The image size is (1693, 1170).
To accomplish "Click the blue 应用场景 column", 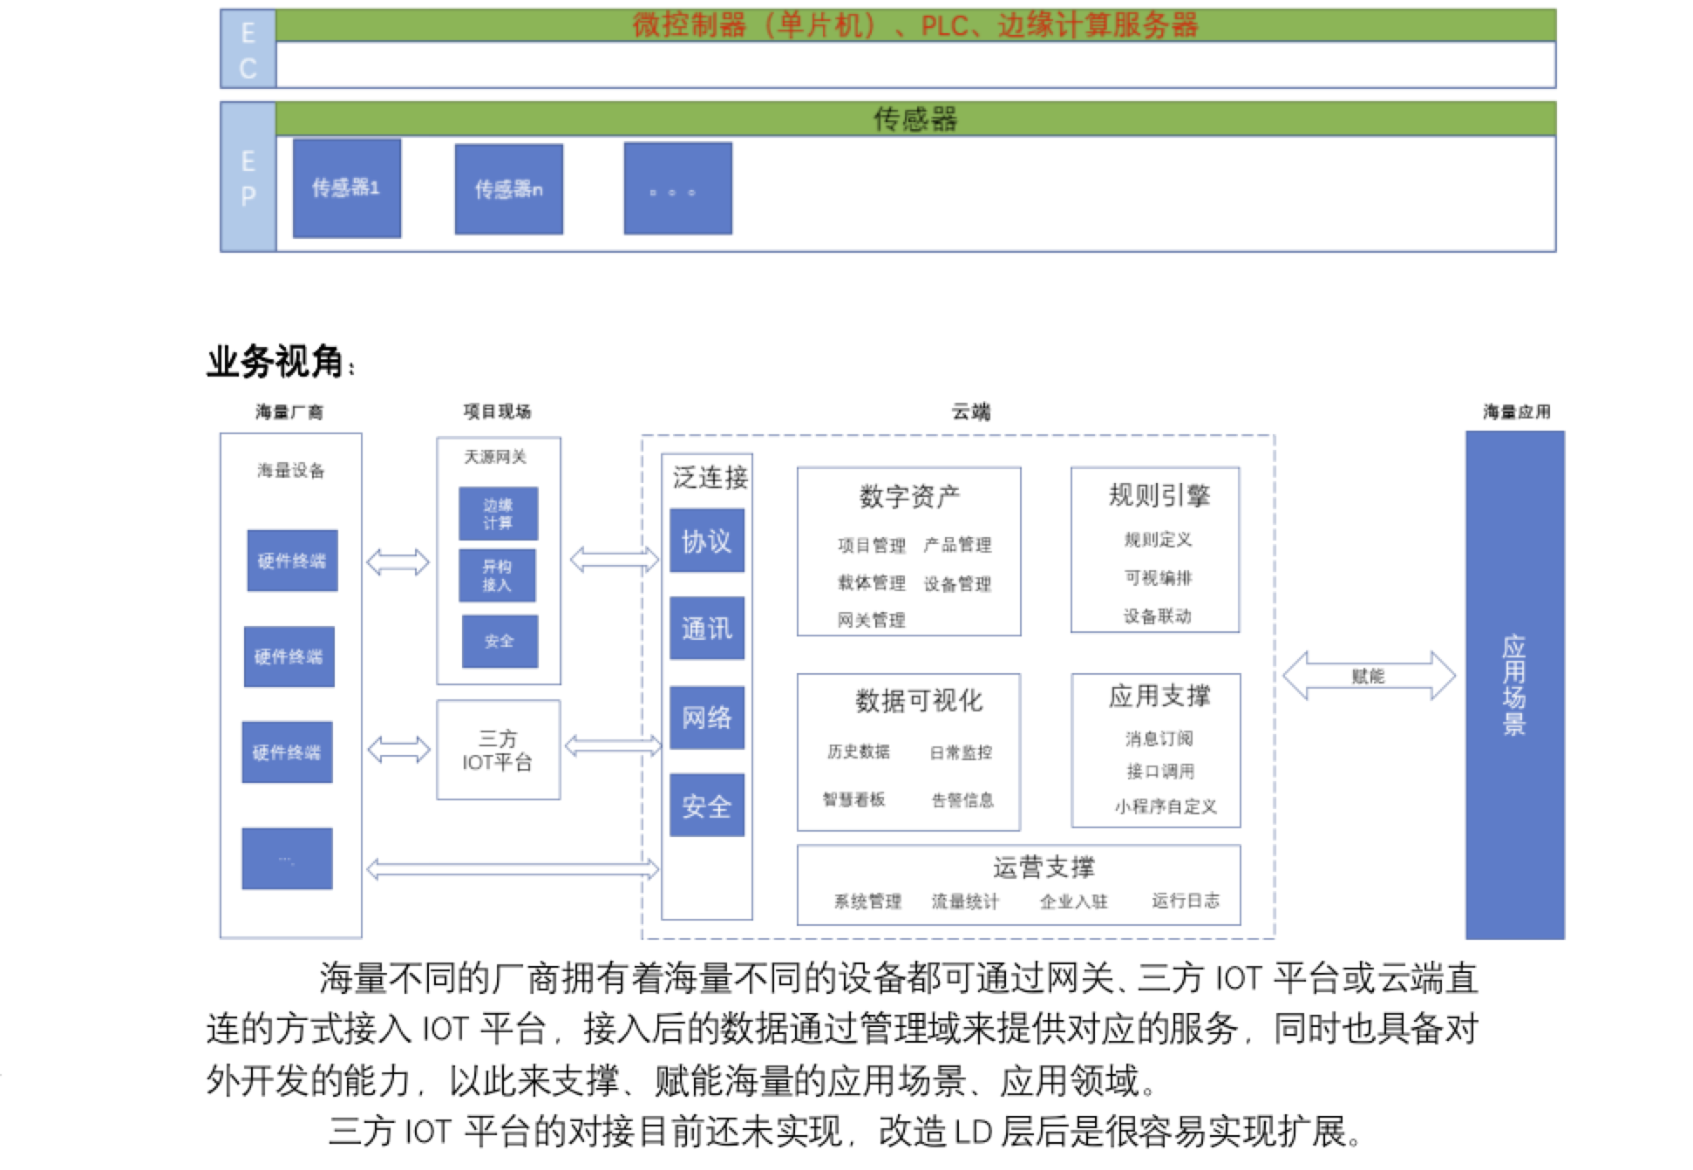I will click(x=1515, y=685).
